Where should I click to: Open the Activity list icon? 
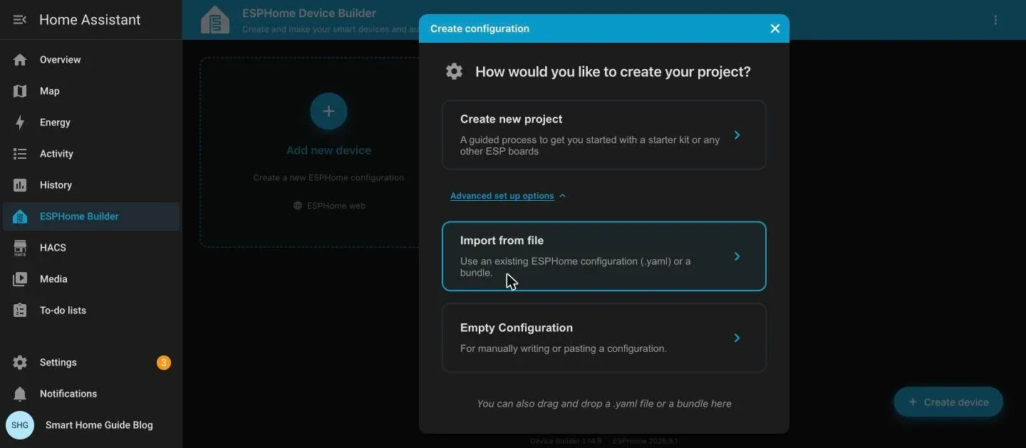point(20,154)
